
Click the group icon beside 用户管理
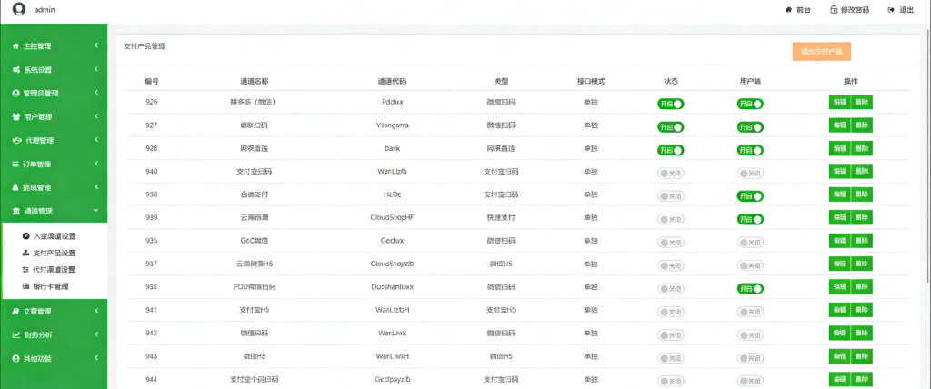click(x=15, y=116)
